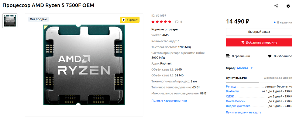Click the print page icon
The image size is (296, 121).
288,6
